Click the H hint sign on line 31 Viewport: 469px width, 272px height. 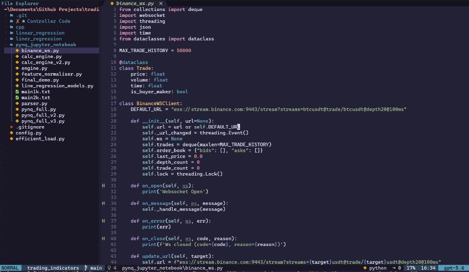tap(103, 186)
